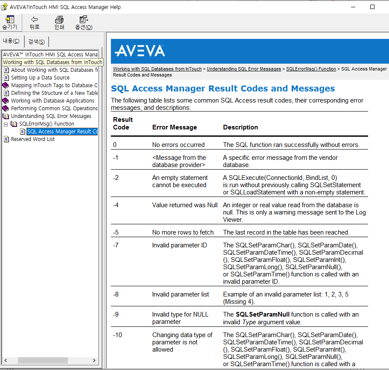Maximize the help window
Screen dimensions: 389x370
372,7
